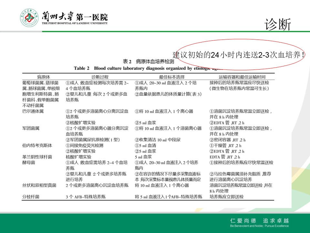Click the note 建议初始的24小时内连送2-3次血培养
Screen dimensions: 310x233
coord(238,55)
